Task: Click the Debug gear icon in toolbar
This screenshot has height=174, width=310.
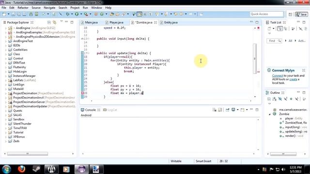Action: click(x=68, y=14)
